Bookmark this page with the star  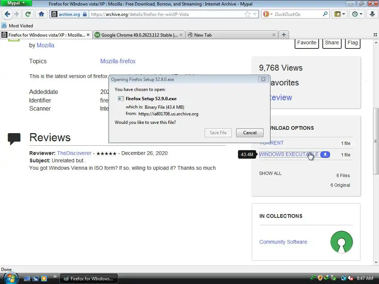pos(248,14)
